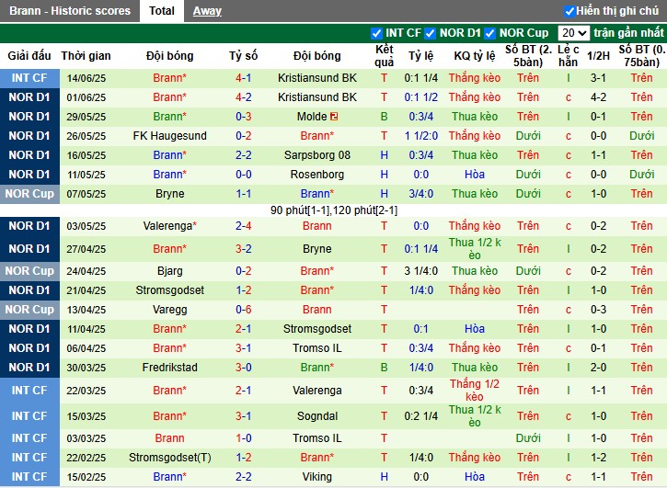This screenshot has height=488, width=667.
Task: Click the Fredrikstad team name
Action: click(x=169, y=368)
